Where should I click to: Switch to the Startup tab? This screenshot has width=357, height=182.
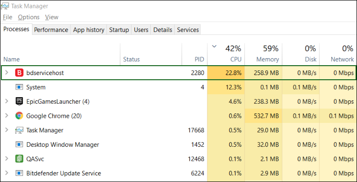[119, 30]
